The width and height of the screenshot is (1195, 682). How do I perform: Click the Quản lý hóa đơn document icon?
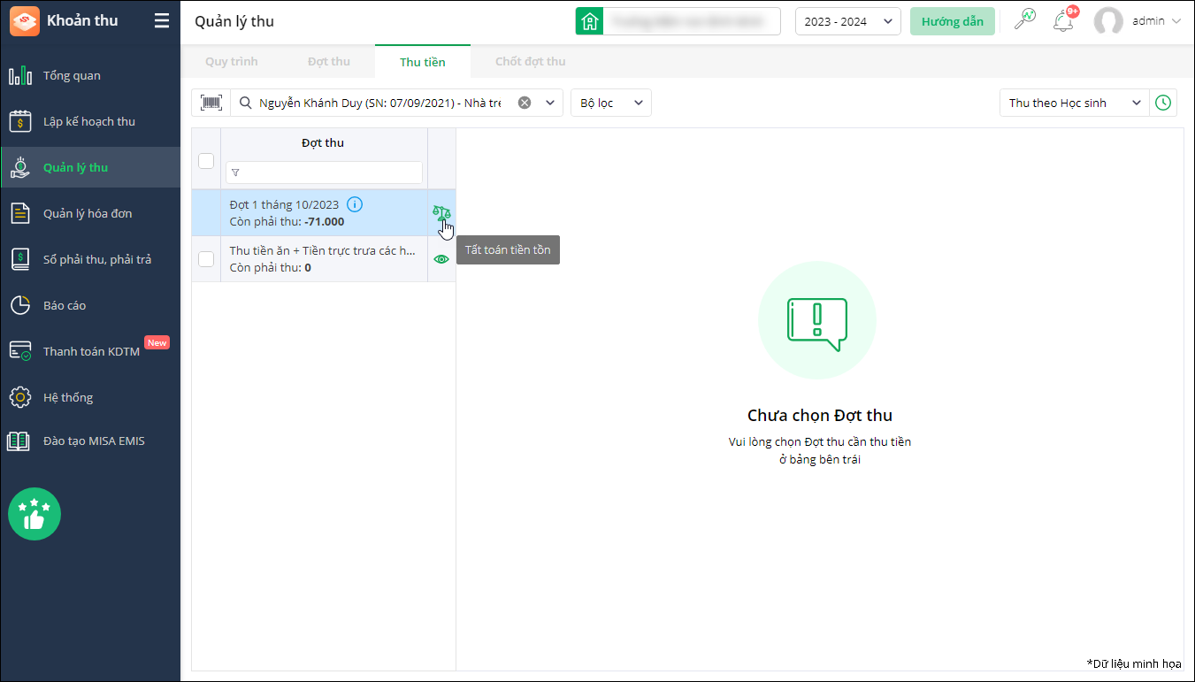(x=20, y=213)
